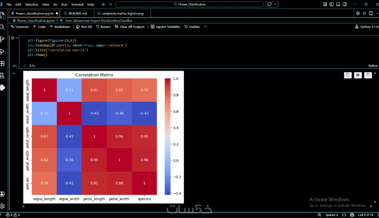Select the flower_classification.ipynb tab
379x218 pixels.
click(x=35, y=13)
